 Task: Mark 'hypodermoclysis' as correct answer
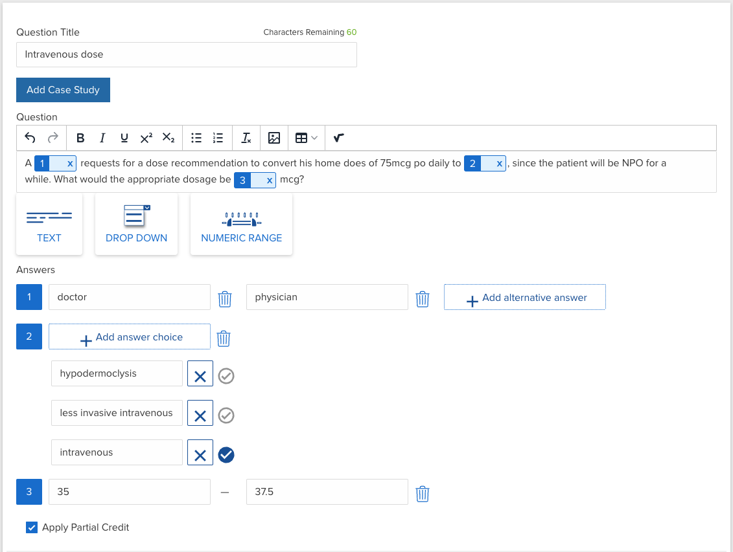click(x=226, y=375)
